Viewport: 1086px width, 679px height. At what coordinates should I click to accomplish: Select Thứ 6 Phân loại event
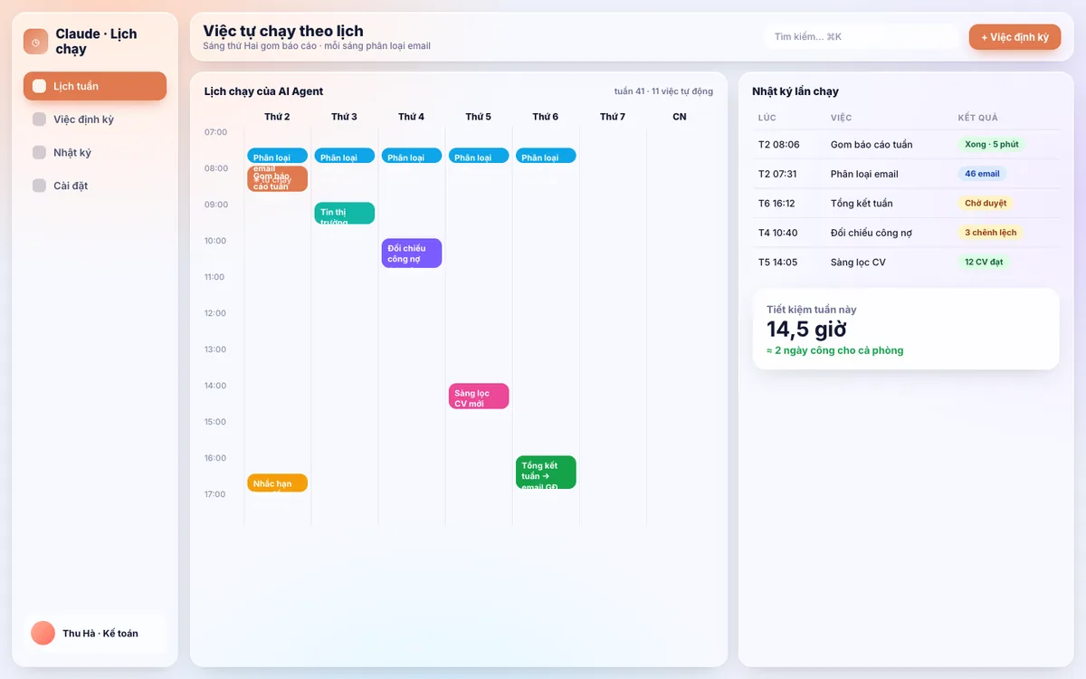545,156
